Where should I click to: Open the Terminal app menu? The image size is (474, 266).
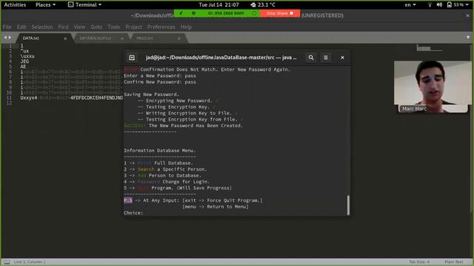click(84, 5)
